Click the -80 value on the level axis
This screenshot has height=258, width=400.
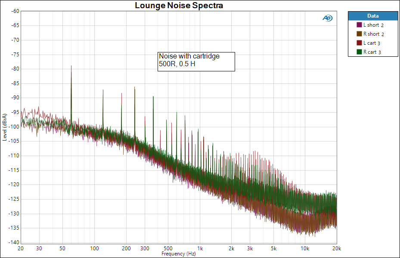point(15,69)
